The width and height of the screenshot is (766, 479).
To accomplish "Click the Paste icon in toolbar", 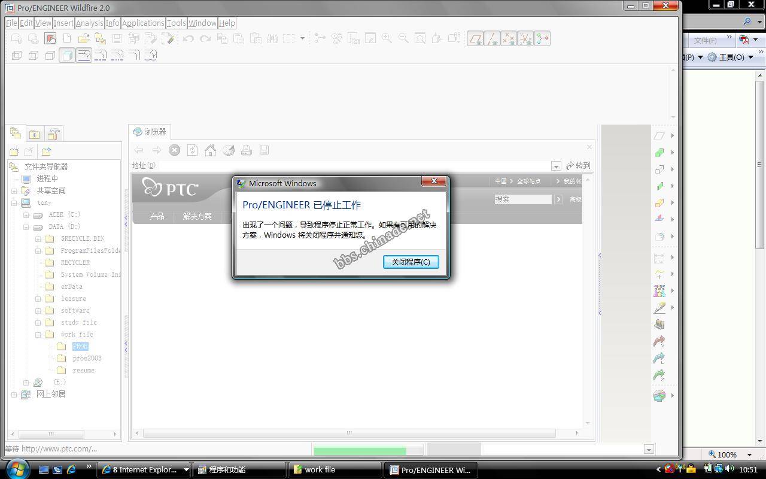I will 239,38.
